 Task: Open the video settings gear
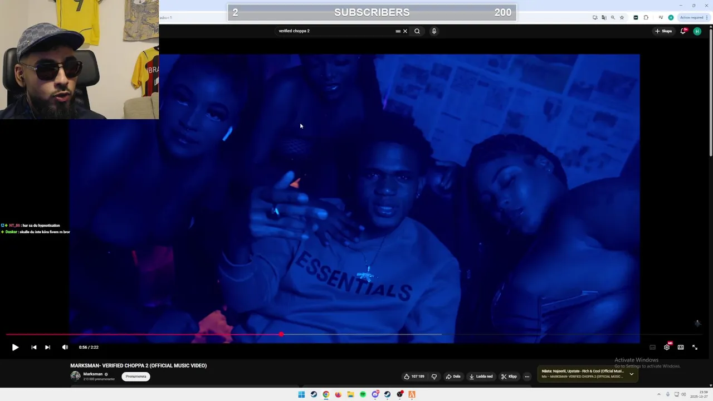click(x=667, y=347)
